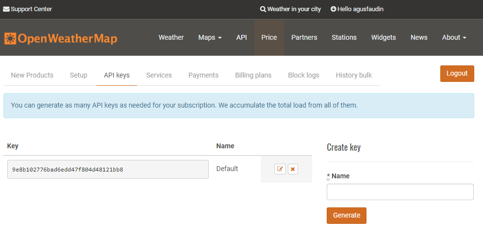Click the Support Center envelope icon
Screen dimensions: 483x235
coord(6,9)
